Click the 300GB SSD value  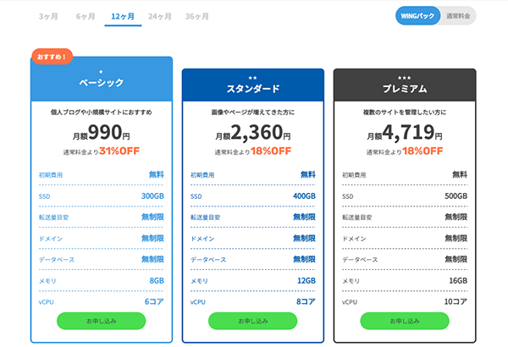152,196
